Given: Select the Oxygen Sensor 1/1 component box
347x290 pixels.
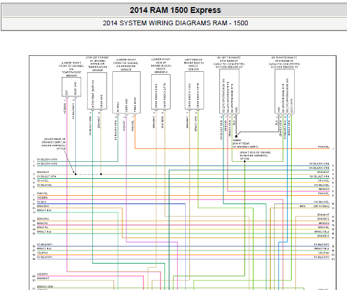Looking at the screenshot, I should click(x=285, y=91).
